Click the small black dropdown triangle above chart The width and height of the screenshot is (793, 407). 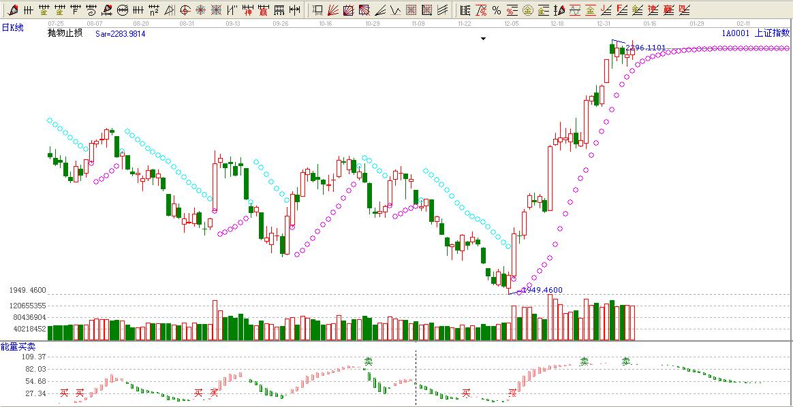coord(483,39)
